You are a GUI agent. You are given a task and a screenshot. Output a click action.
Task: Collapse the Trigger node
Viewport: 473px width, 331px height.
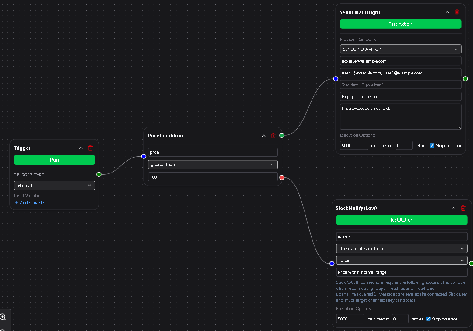click(x=81, y=148)
